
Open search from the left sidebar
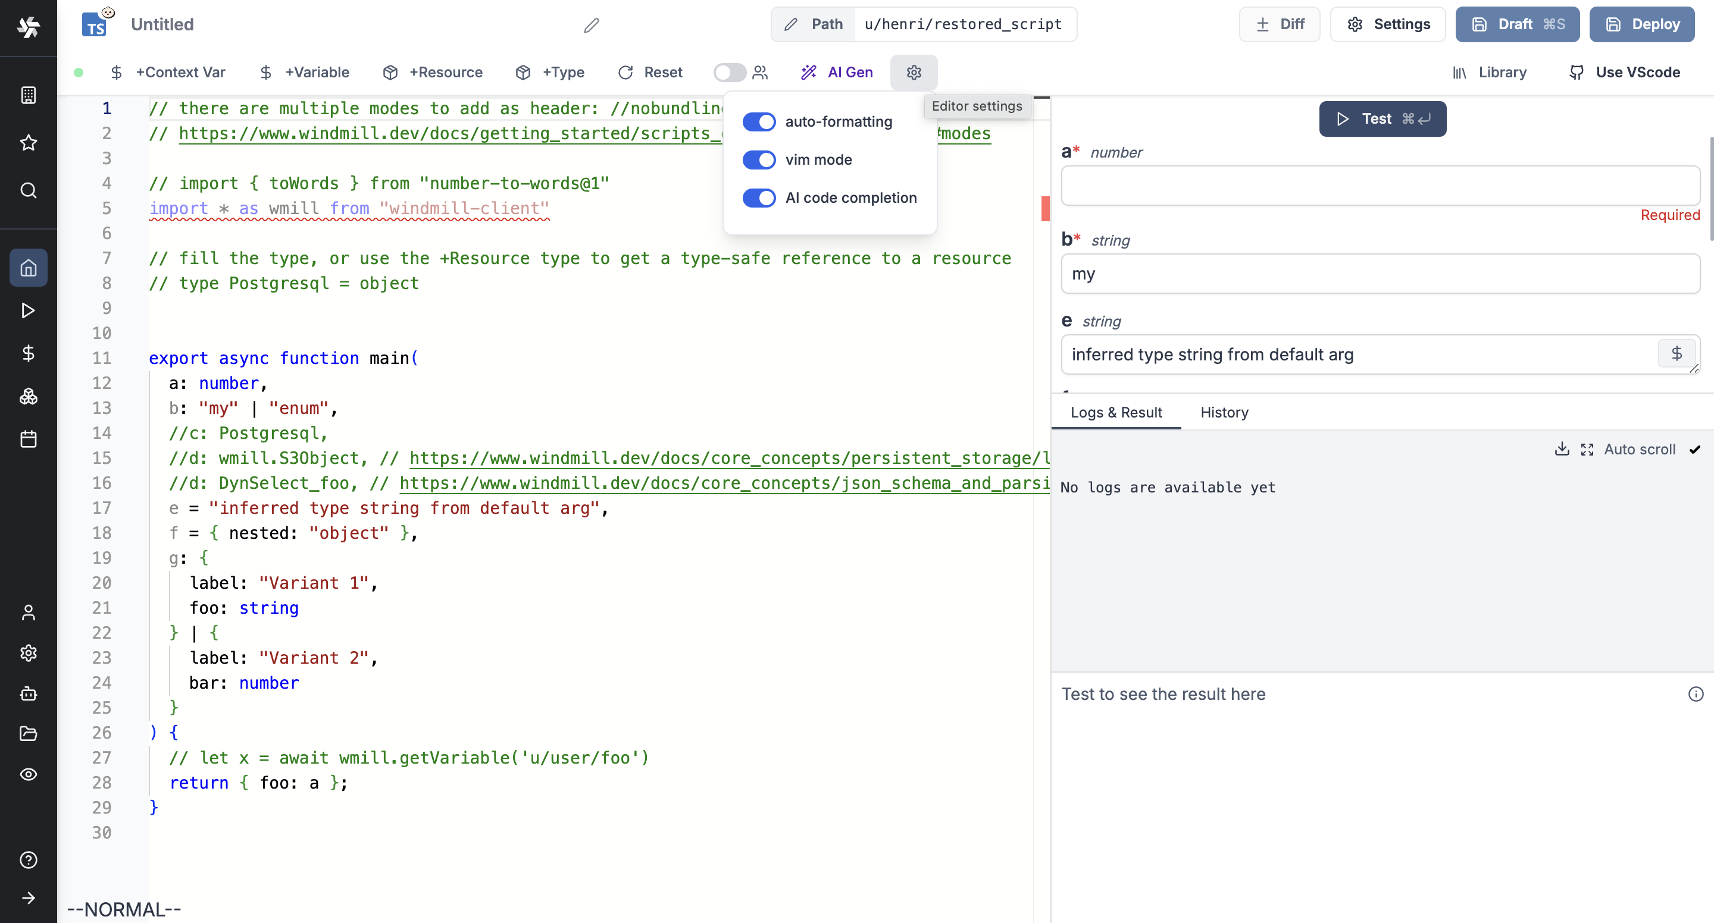[28, 191]
